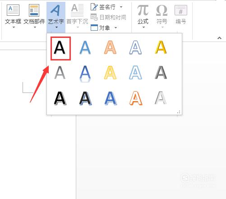The image size is (226, 199).
Task: Click the gallery resize grip in the corner
Action: click(x=179, y=112)
